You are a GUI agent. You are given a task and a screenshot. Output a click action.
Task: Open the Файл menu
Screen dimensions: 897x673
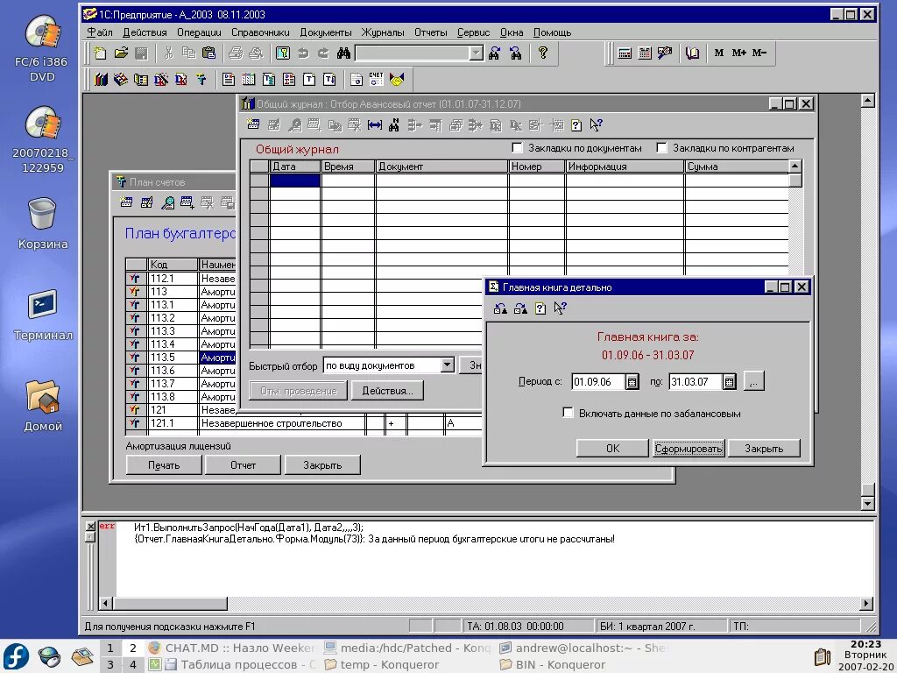100,32
